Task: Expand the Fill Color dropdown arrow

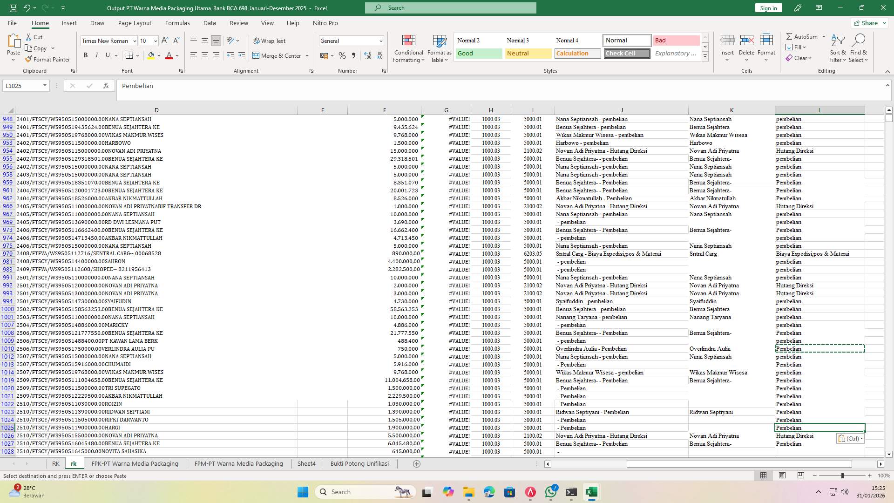Action: [x=158, y=55]
